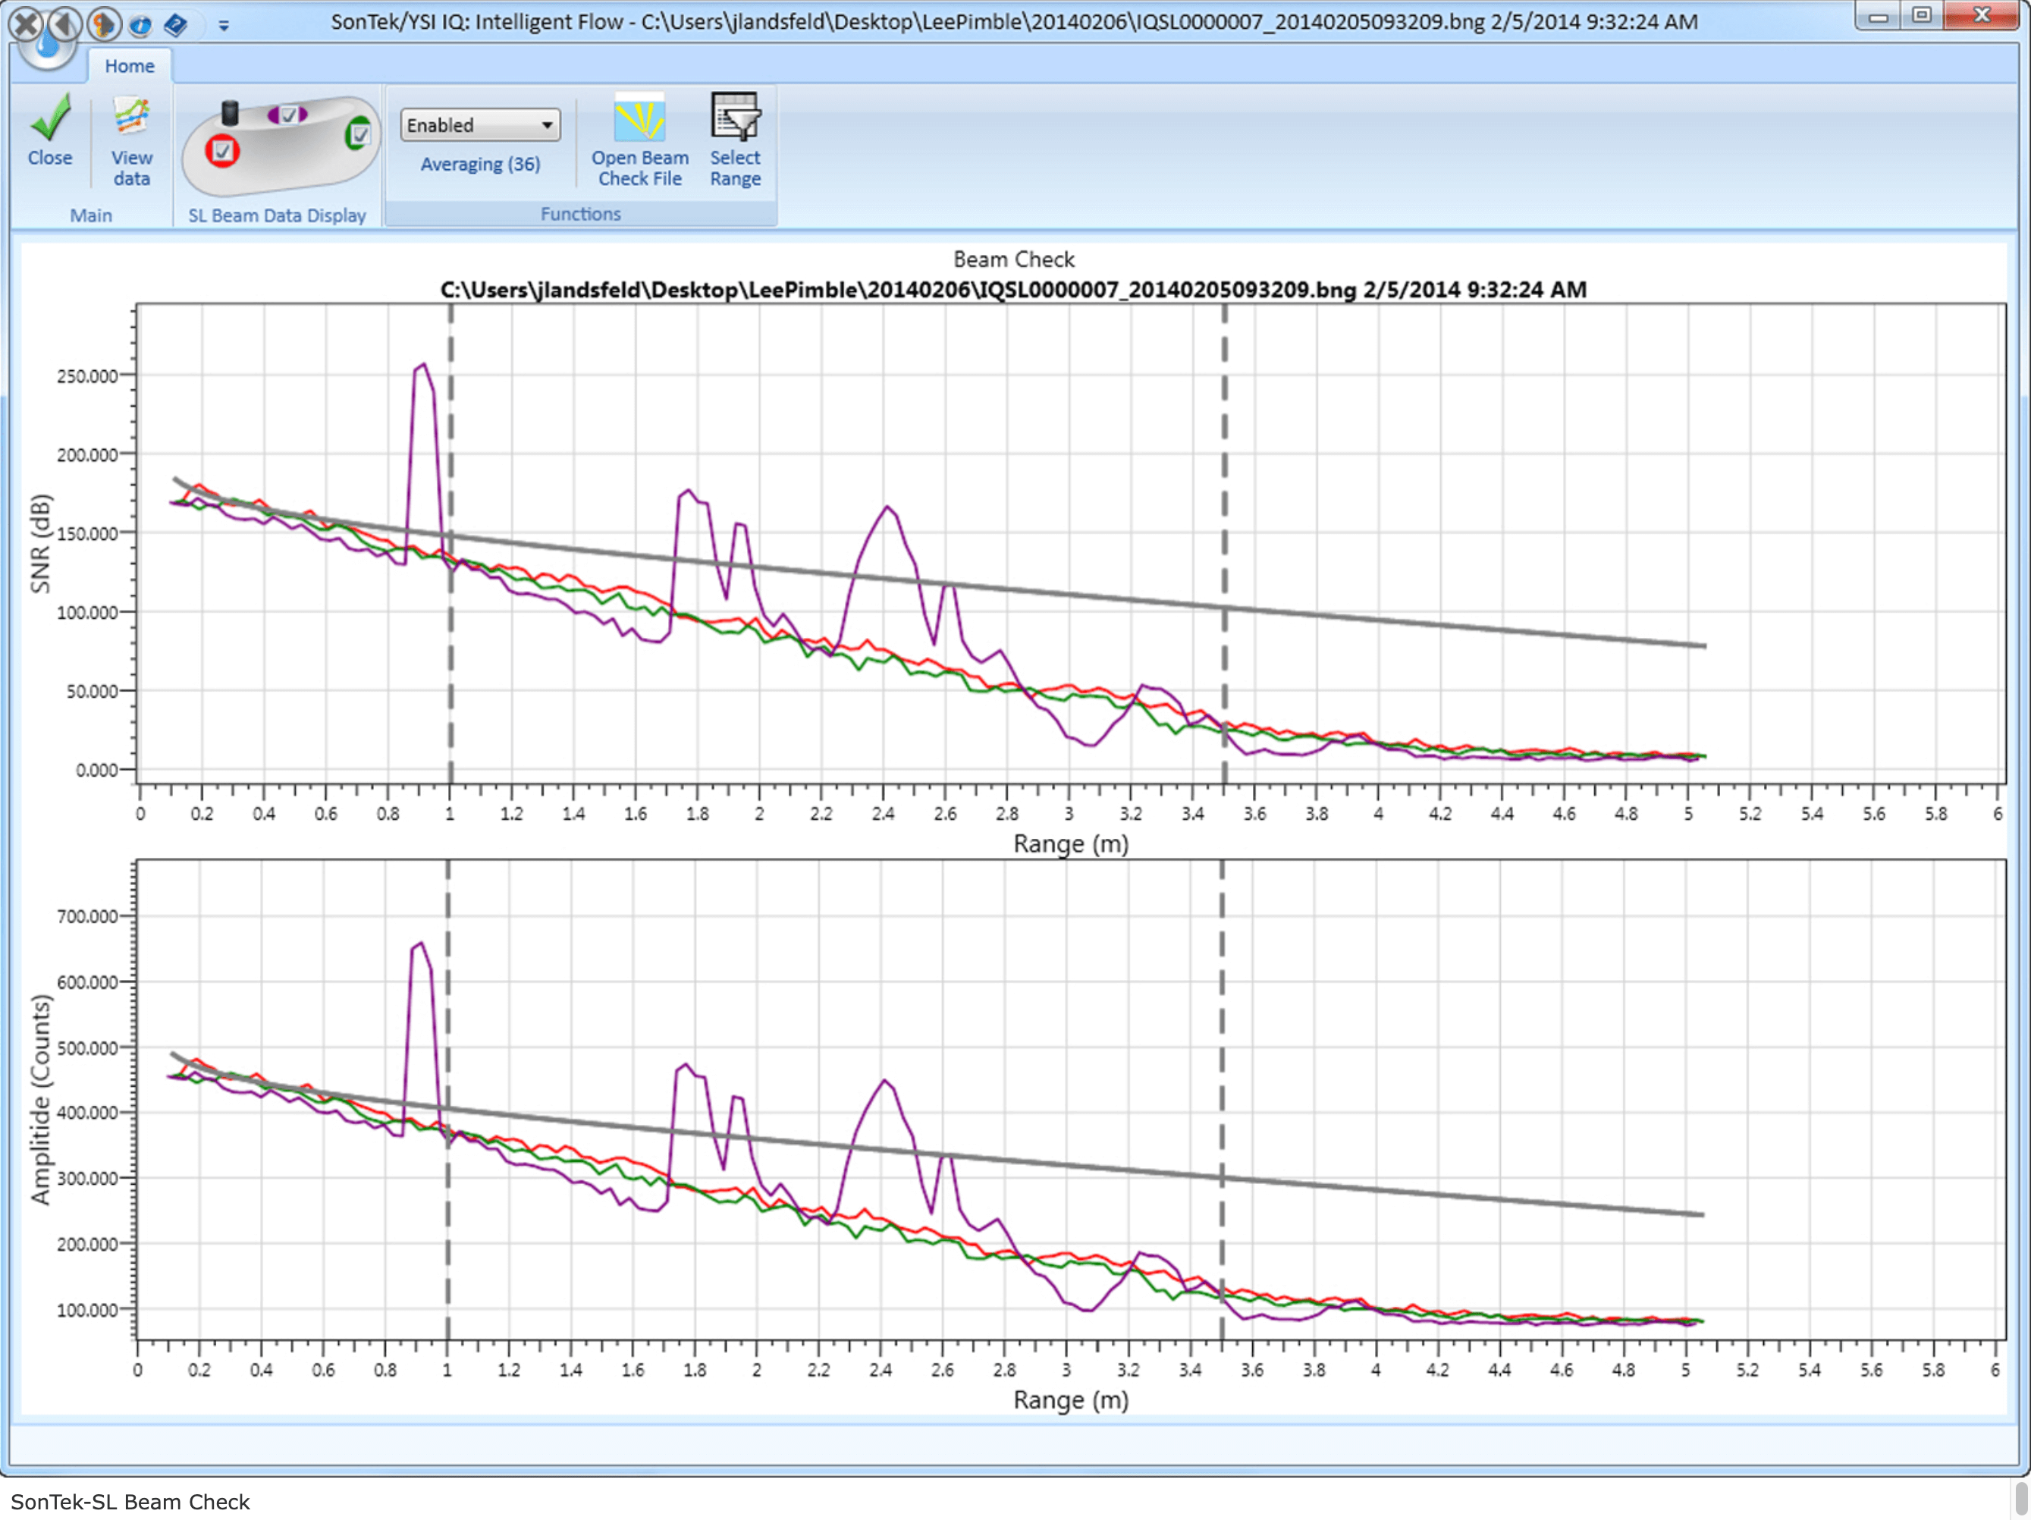Screen dimensions: 2031x1520
Task: Open the blue help book icon
Action: point(175,25)
